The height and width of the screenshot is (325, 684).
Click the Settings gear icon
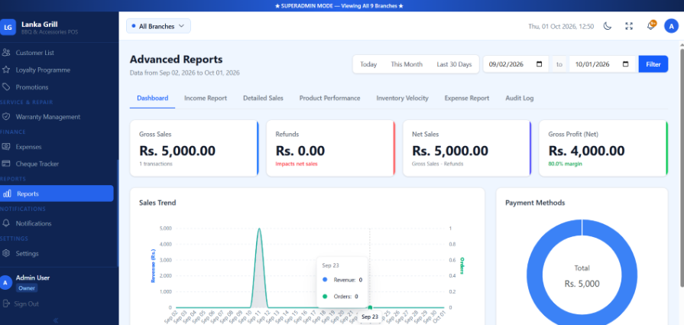point(6,253)
